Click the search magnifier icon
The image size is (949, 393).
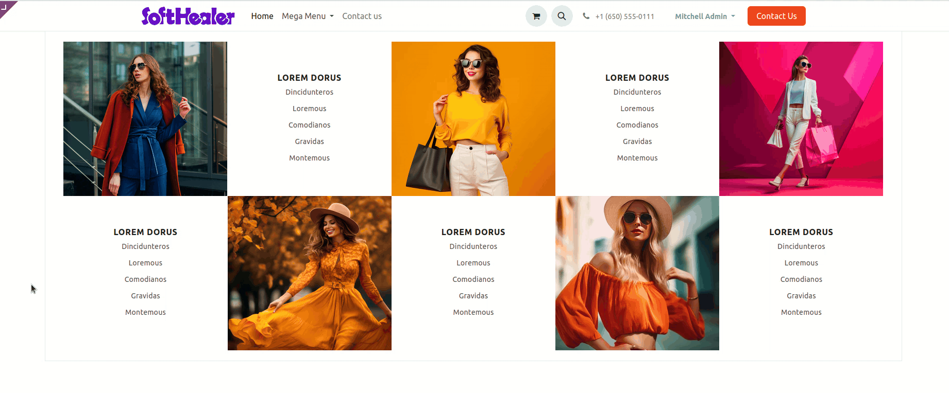[562, 16]
